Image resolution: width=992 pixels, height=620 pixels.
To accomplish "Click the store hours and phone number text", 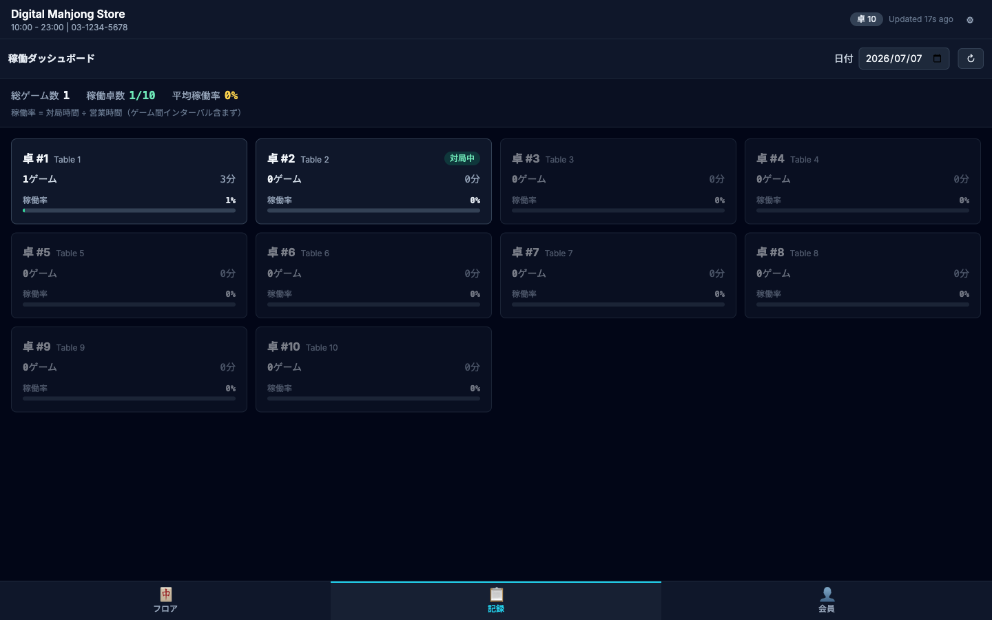I will point(69,28).
